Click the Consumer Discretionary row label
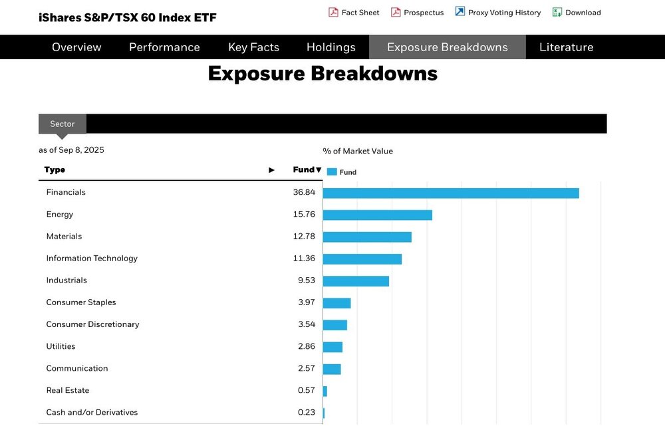The height and width of the screenshot is (426, 665). (93, 325)
